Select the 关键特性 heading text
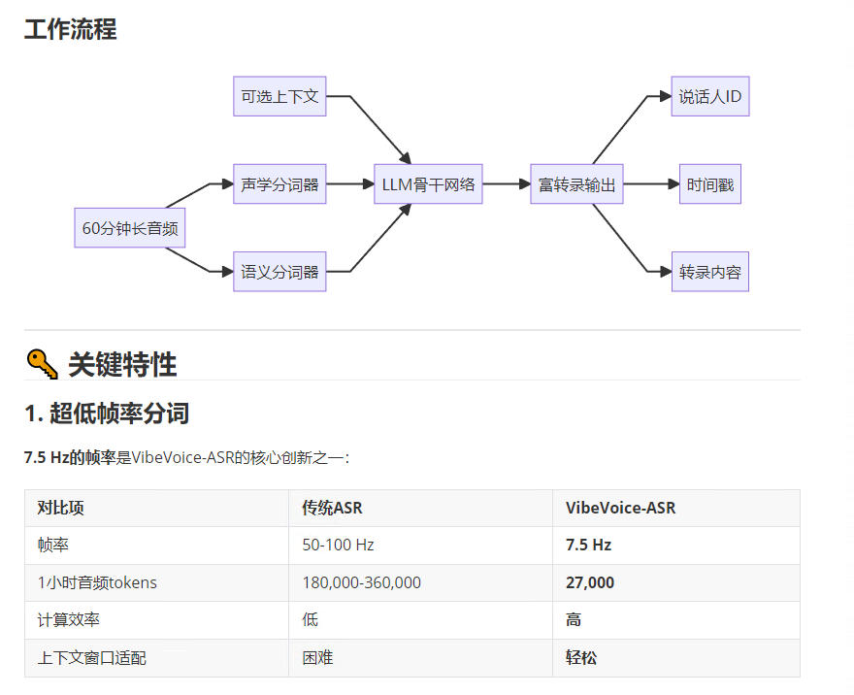This screenshot has height=695, width=854. coord(122,364)
